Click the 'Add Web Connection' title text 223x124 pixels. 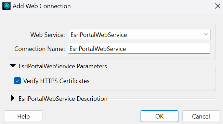[42, 6]
